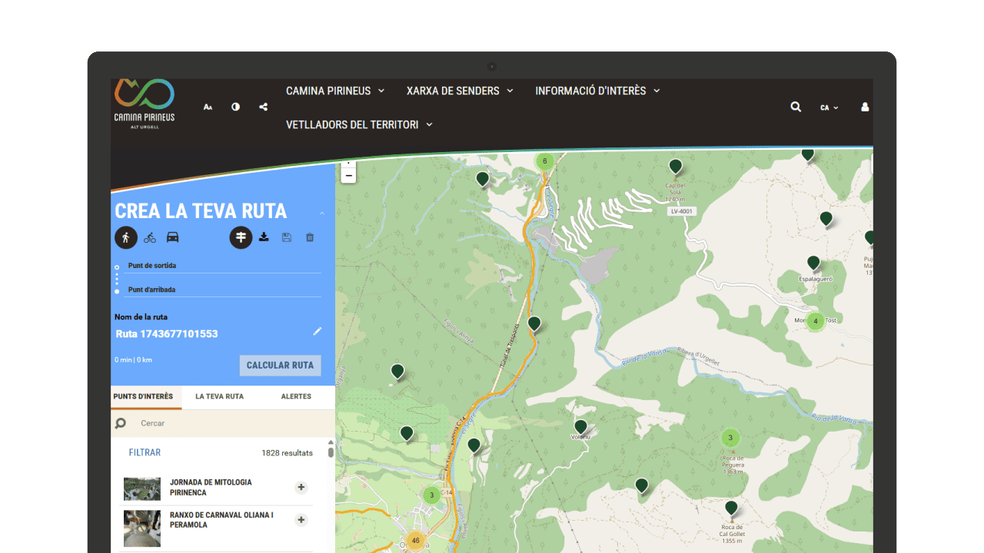Click the search magnifier beside Cercar
The image size is (984, 553).
121,423
